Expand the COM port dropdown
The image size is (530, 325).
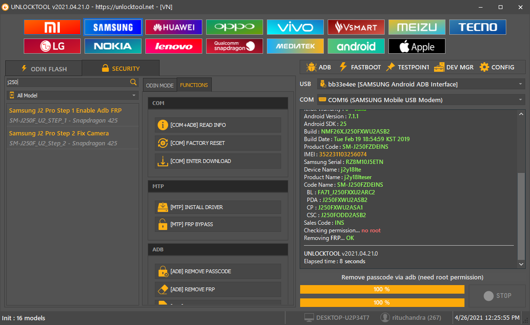pyautogui.click(x=421, y=100)
